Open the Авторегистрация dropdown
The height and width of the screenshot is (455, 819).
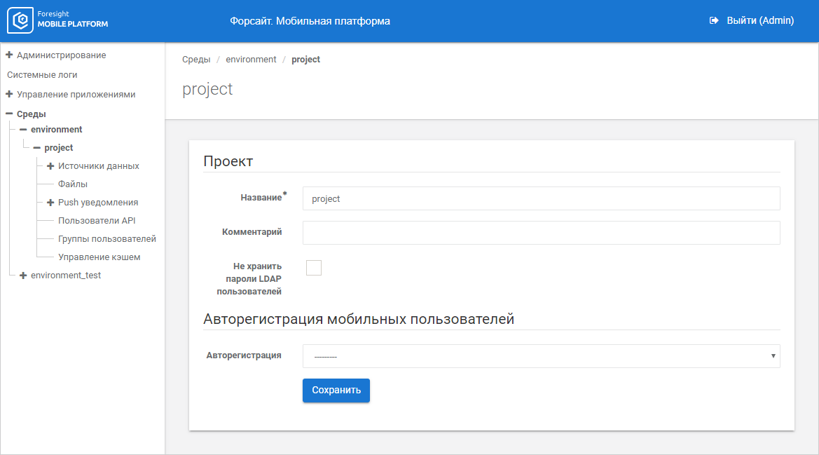pyautogui.click(x=541, y=356)
